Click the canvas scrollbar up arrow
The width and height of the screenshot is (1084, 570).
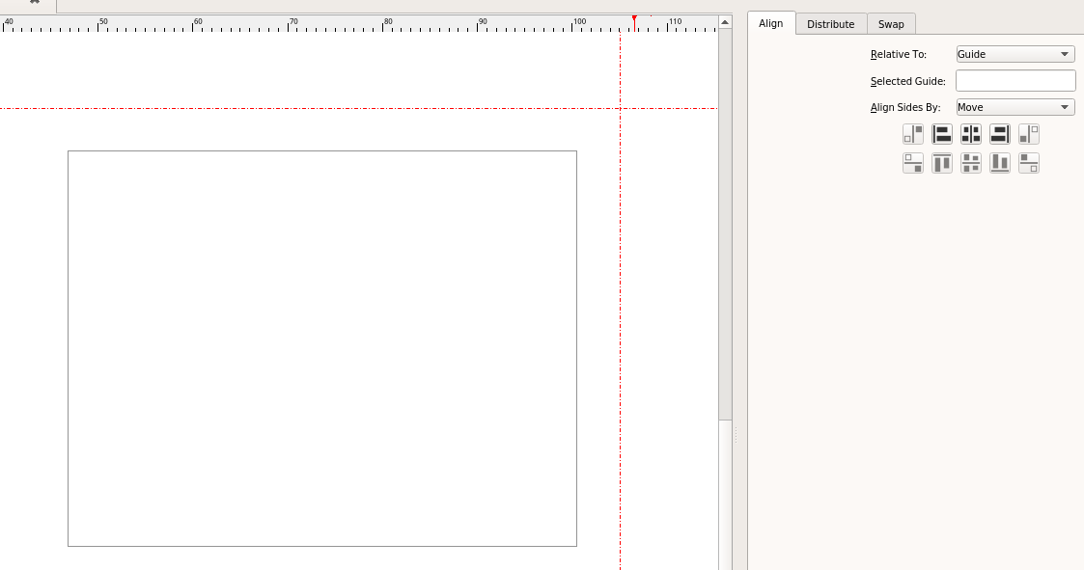point(725,22)
